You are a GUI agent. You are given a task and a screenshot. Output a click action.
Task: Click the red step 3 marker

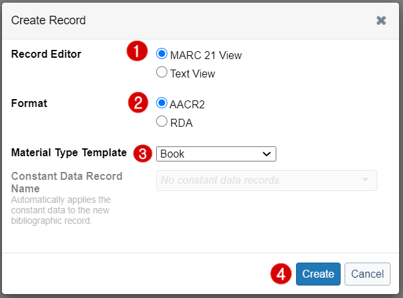click(x=143, y=154)
